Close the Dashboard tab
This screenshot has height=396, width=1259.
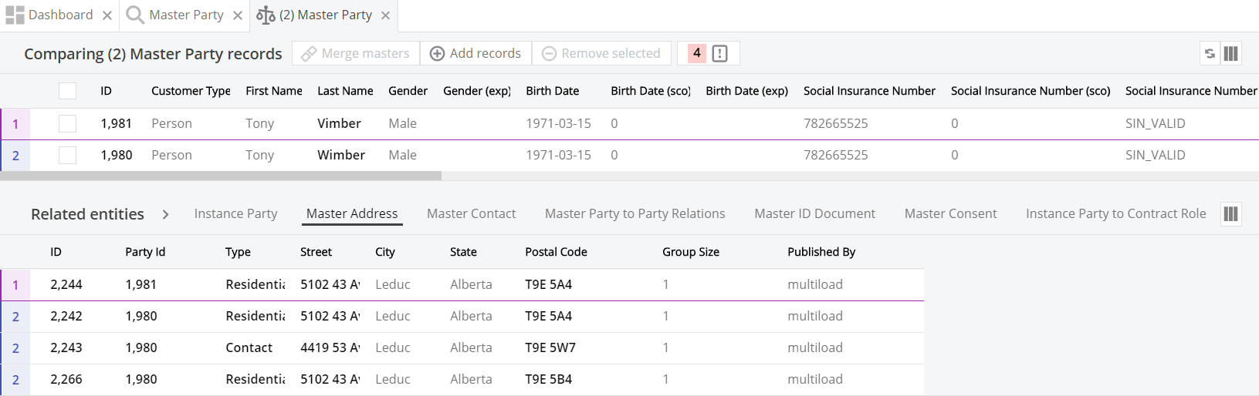tap(107, 15)
